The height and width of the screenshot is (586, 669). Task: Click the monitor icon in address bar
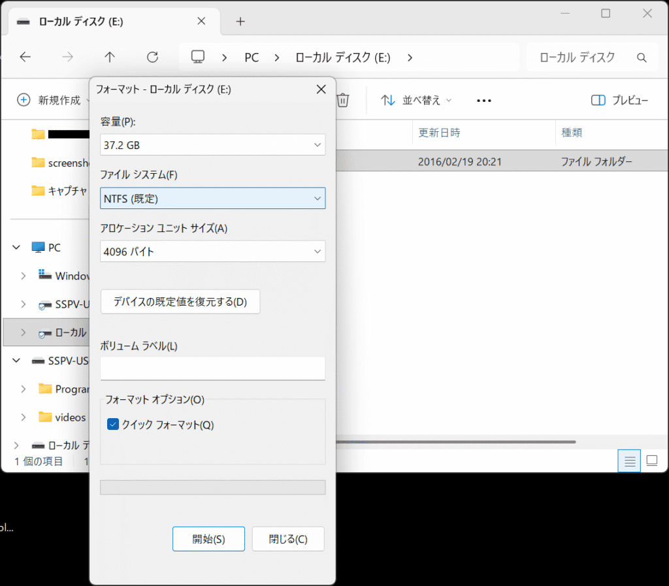tap(197, 57)
